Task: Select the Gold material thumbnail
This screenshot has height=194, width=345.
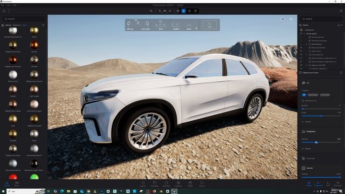Action: pos(13,119)
